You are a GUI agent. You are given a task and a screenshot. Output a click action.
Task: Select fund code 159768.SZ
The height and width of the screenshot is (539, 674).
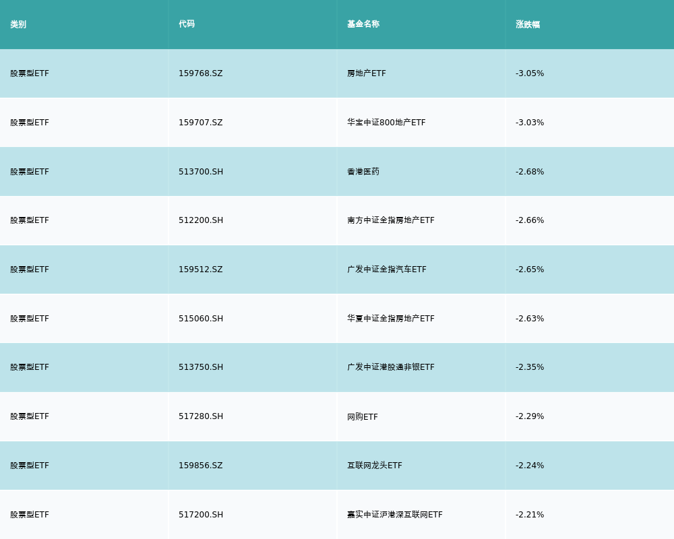[200, 73]
